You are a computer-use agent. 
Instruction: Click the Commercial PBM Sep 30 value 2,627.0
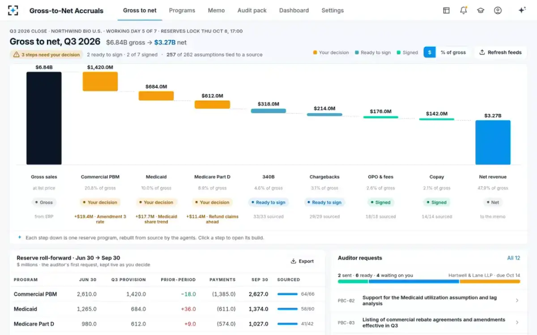(260, 294)
